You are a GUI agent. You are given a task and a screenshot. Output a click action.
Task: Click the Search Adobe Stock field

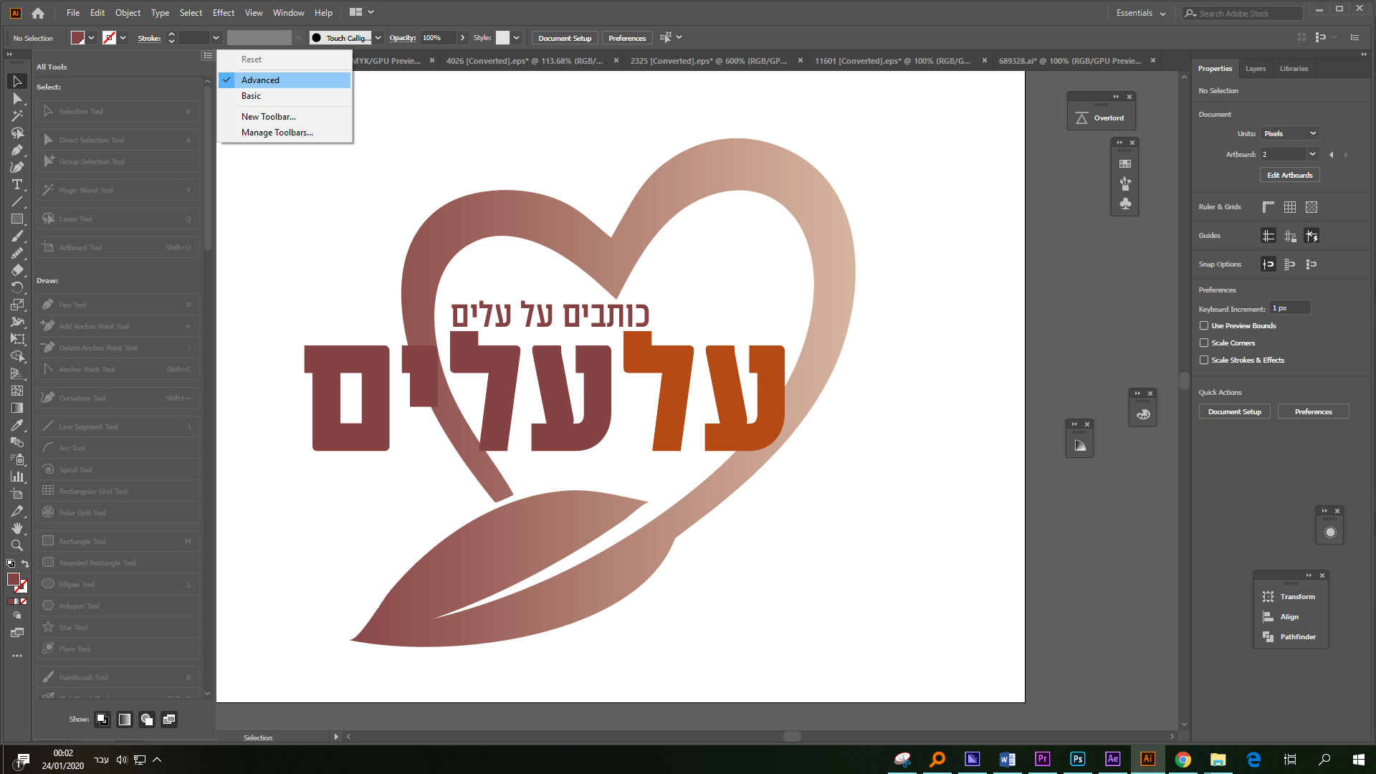[x=1247, y=13]
